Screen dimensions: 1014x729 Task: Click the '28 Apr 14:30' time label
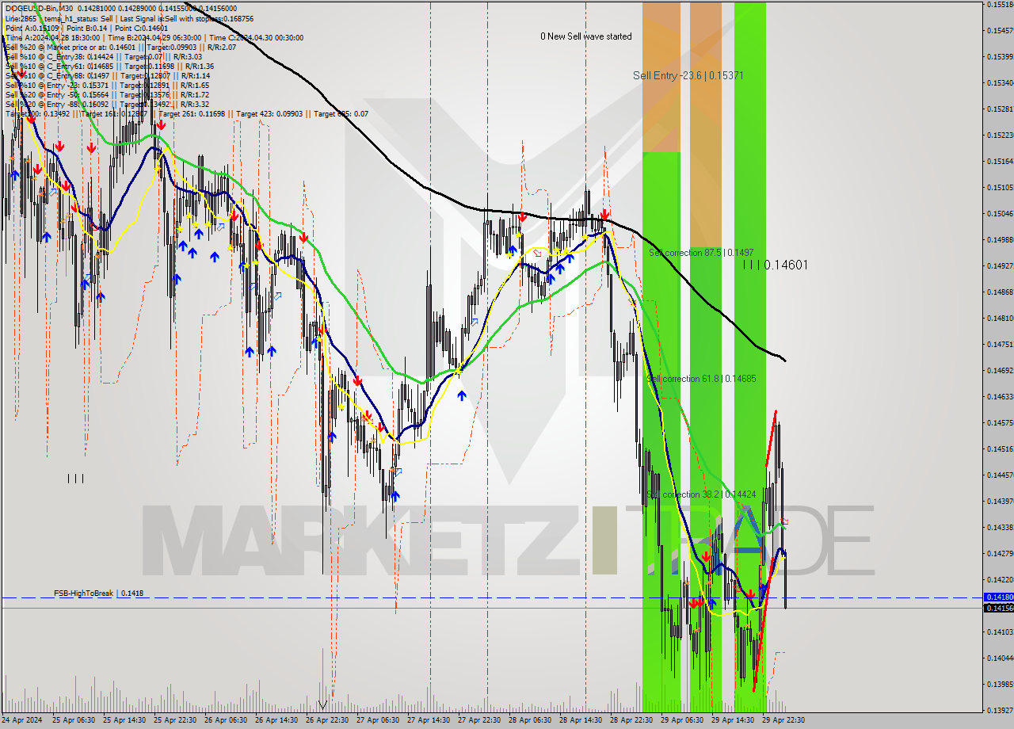coord(581,720)
